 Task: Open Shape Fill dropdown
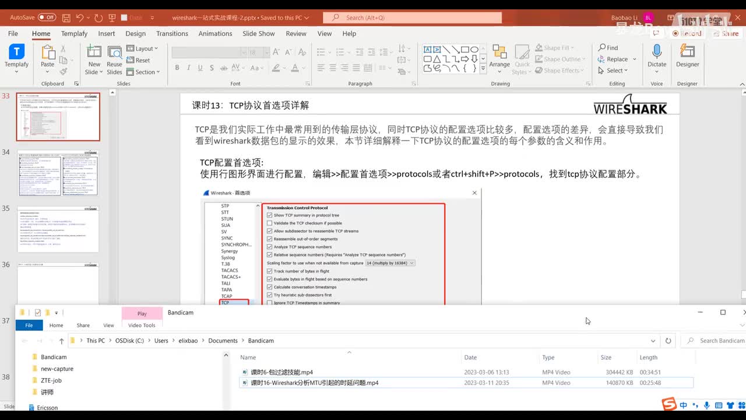coord(554,48)
